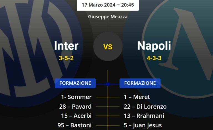Click the Inter team name

pos(66,46)
